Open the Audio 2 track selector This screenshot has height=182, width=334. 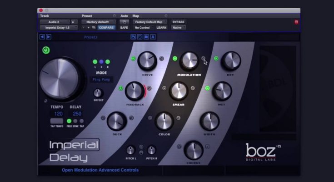coord(54,22)
